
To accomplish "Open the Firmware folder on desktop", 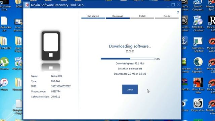I will (x=18, y=84).
